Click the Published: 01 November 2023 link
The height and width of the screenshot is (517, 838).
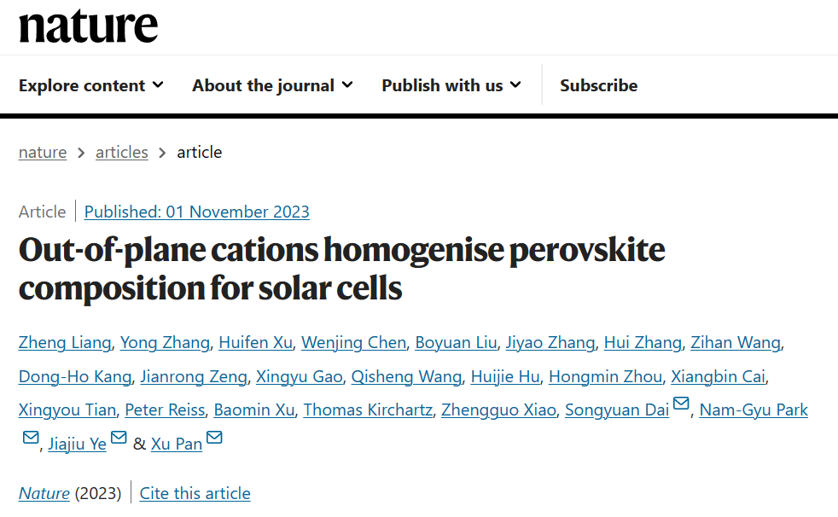196,212
